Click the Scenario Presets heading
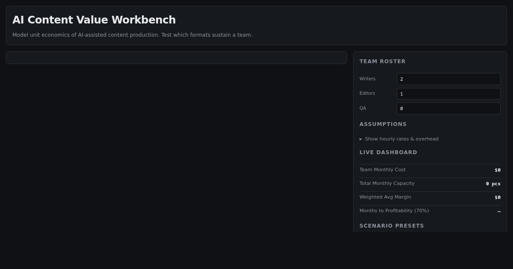Viewport: 513px width, 269px height. tap(392, 226)
